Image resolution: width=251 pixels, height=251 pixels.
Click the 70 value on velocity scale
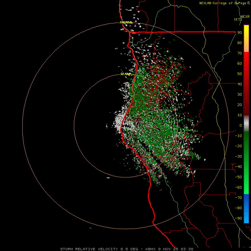tap(240, 53)
